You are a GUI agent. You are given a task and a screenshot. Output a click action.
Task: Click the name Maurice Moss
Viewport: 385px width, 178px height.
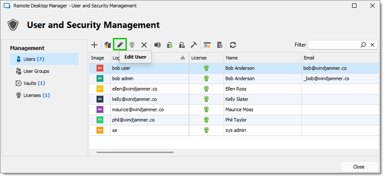[239, 110]
